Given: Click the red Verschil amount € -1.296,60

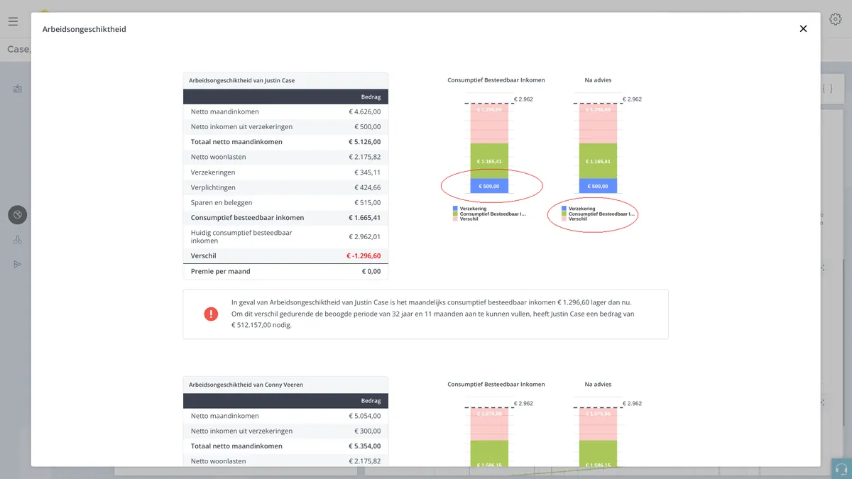Looking at the screenshot, I should point(364,255).
